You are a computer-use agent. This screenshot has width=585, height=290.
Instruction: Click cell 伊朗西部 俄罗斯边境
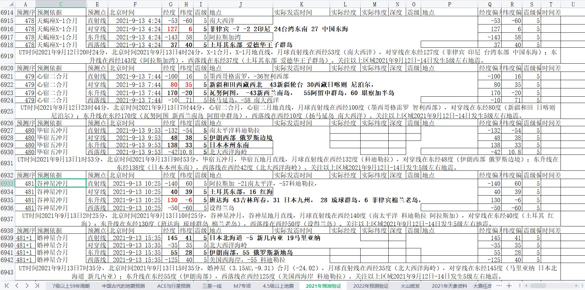point(241,138)
